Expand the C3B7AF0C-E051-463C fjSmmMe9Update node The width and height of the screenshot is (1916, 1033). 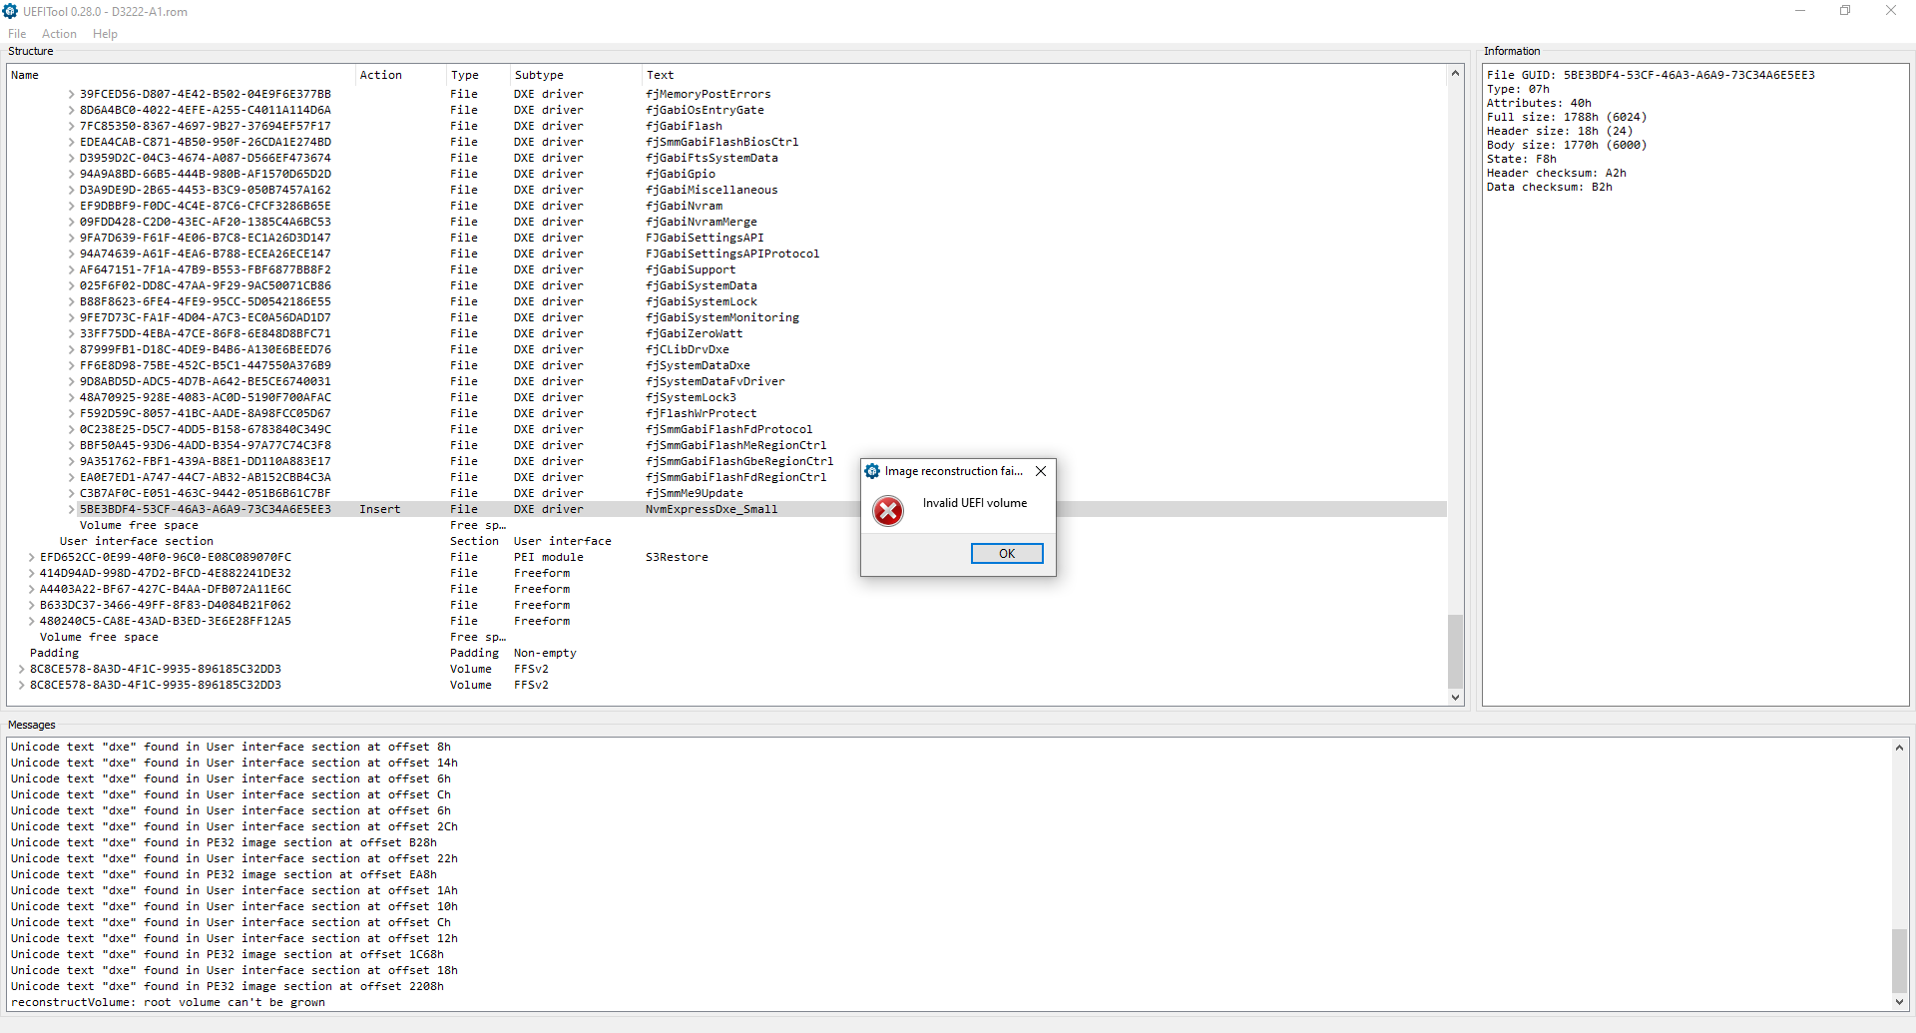click(71, 493)
